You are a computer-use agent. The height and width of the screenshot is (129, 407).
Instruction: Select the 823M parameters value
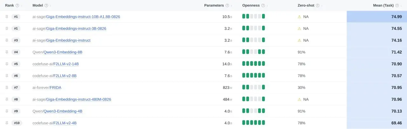[228, 87]
